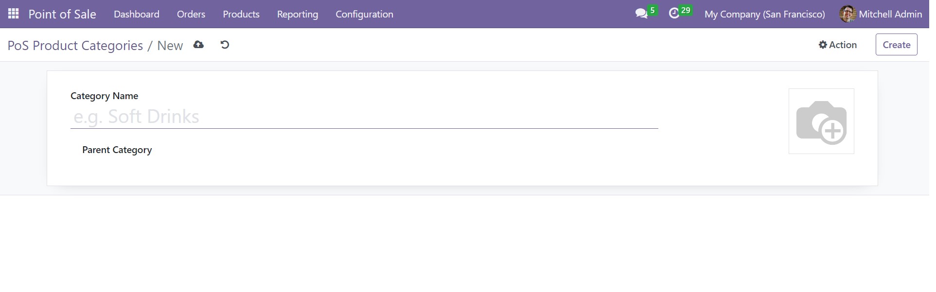Click the Action gear icon

(x=823, y=45)
